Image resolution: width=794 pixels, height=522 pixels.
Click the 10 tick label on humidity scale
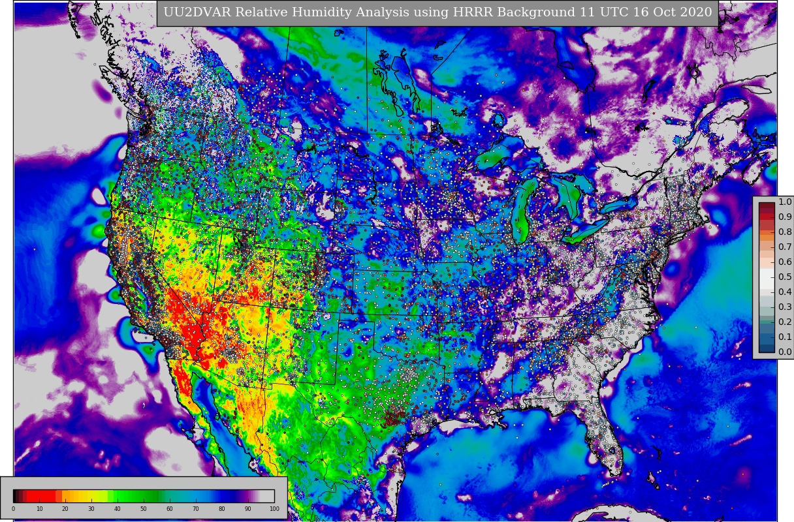click(x=39, y=509)
